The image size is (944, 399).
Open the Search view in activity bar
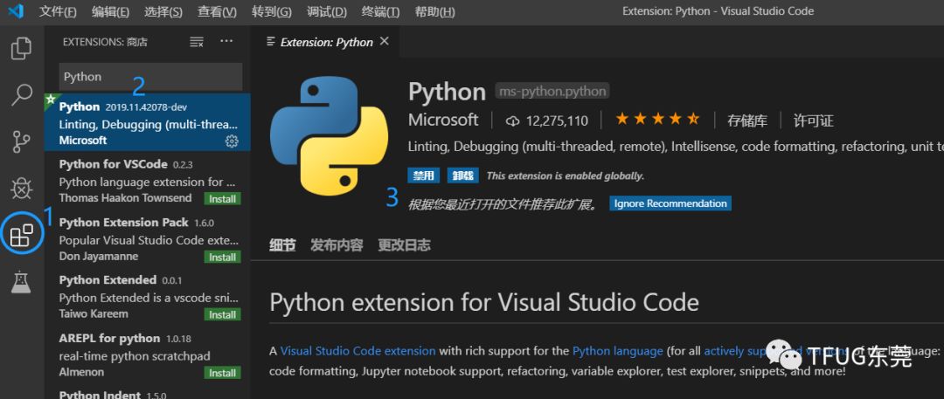(x=22, y=94)
